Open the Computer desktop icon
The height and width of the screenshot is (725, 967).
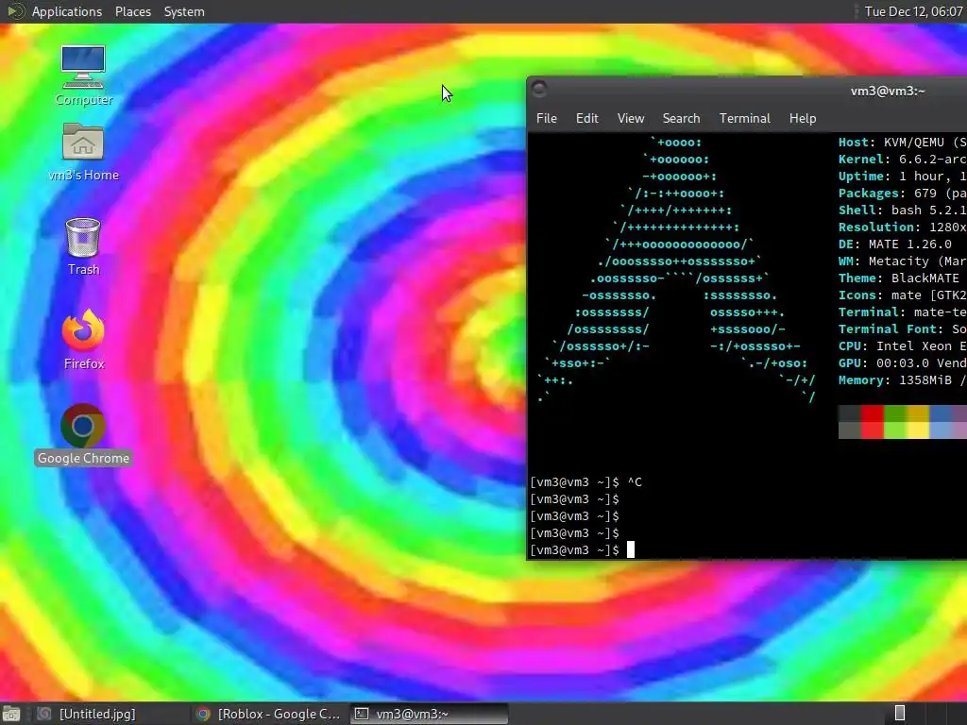[x=83, y=75]
